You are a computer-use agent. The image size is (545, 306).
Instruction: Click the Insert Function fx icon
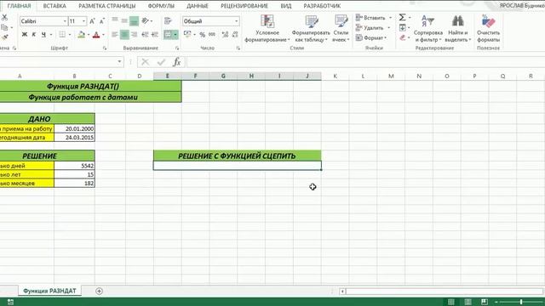point(176,62)
